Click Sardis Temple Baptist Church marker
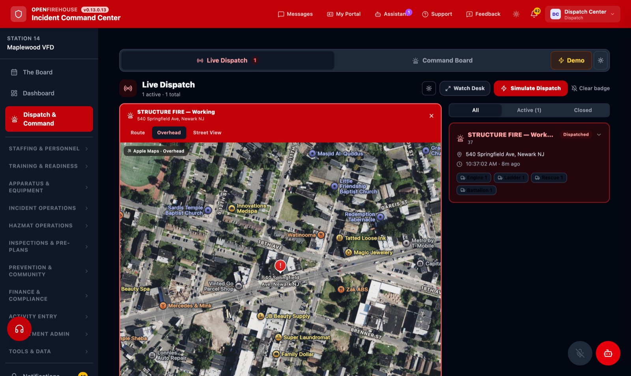 point(208,210)
